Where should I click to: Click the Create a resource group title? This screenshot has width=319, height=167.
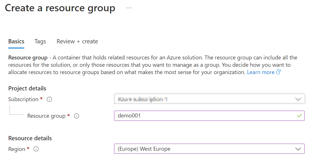pyautogui.click(x=60, y=8)
